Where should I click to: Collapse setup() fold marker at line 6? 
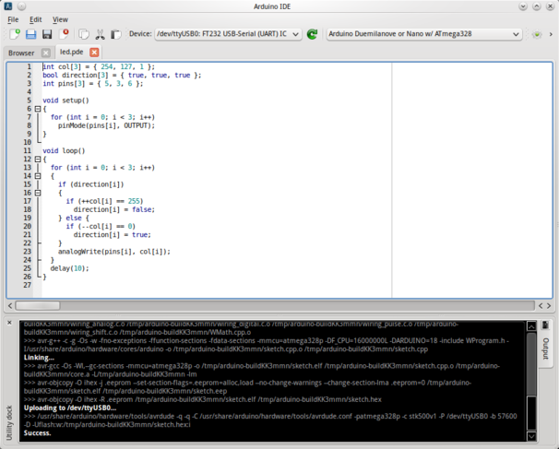pos(38,109)
